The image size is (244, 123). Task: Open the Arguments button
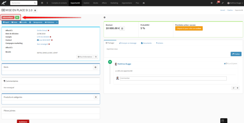click(x=38, y=22)
